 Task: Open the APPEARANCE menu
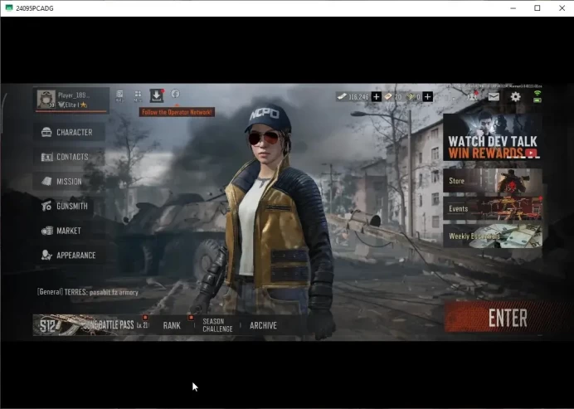tap(69, 256)
